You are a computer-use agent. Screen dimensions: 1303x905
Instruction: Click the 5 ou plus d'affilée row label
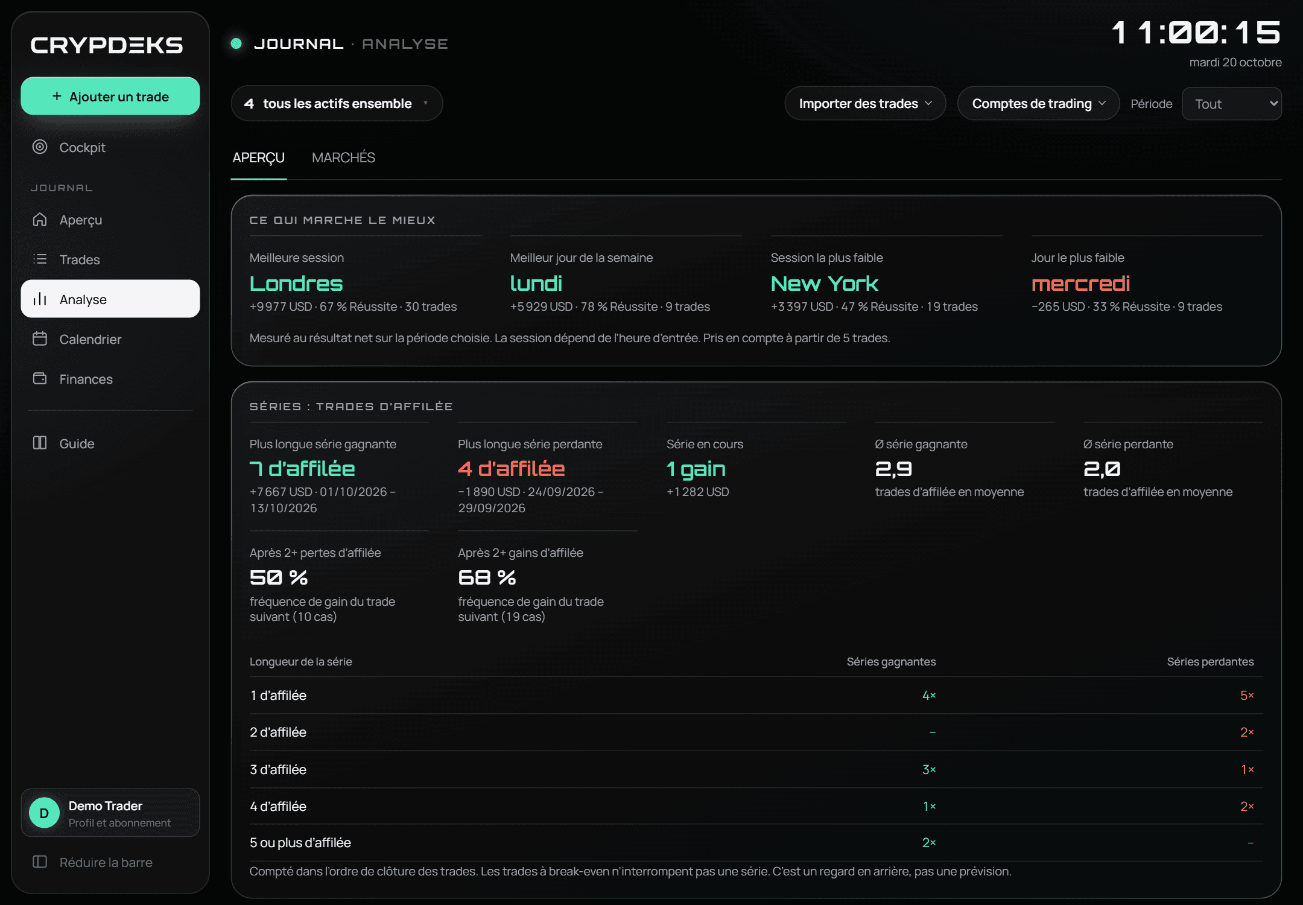pyautogui.click(x=300, y=842)
